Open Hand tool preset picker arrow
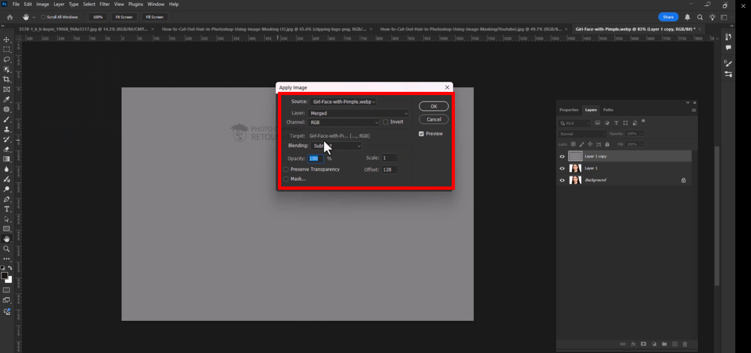Screen dimensions: 751x353 [34, 17]
